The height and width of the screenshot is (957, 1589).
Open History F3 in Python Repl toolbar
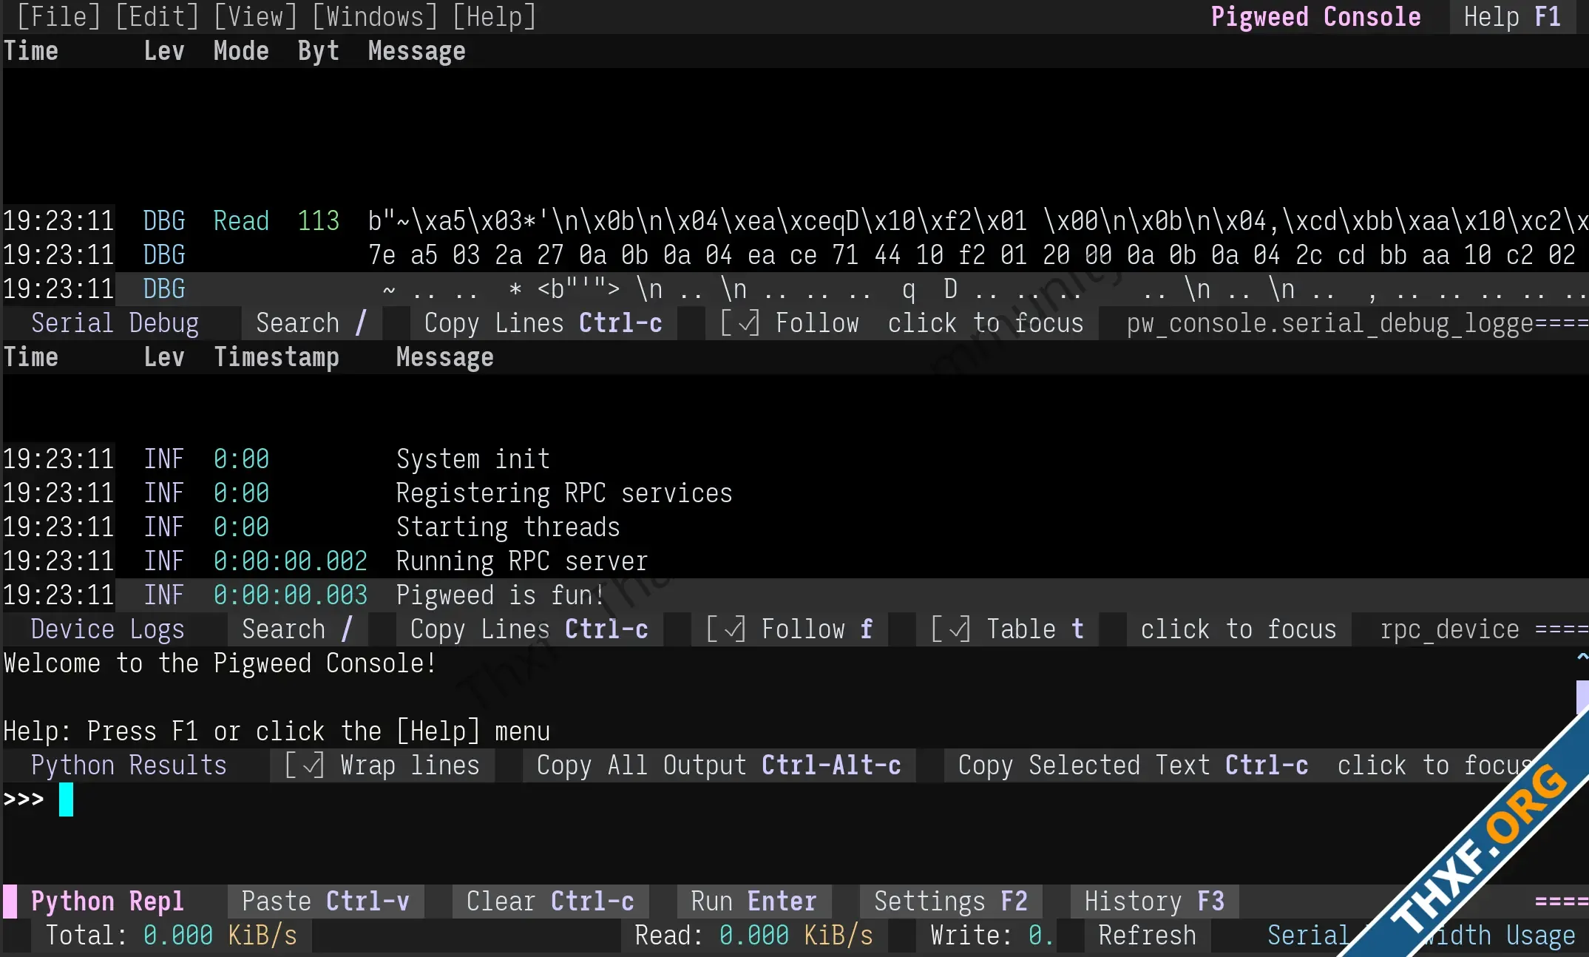pyautogui.click(x=1154, y=902)
